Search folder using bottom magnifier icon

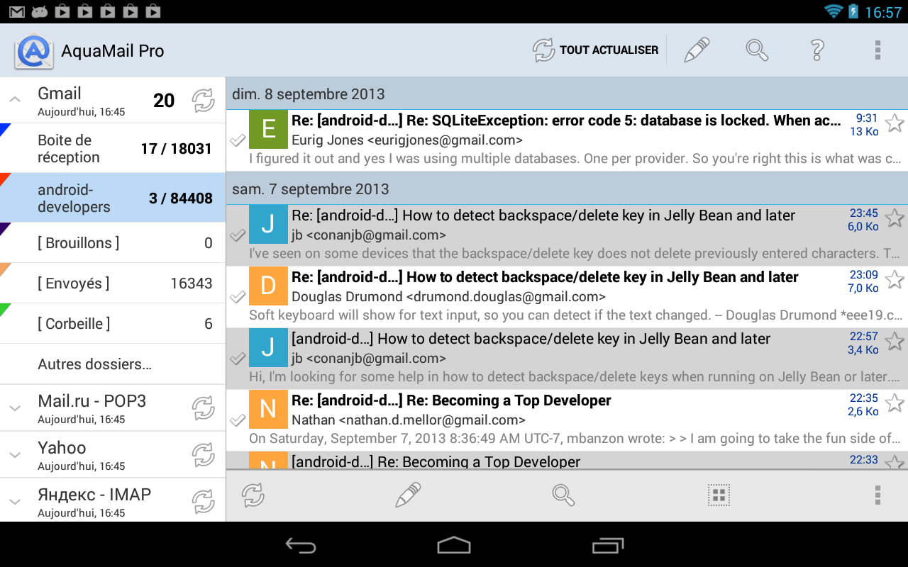[x=563, y=495]
